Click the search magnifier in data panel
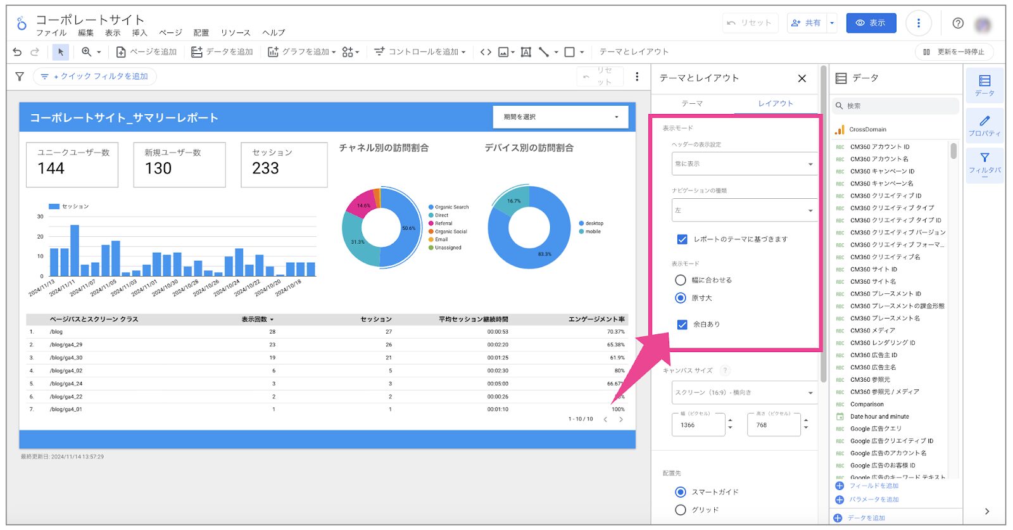The image size is (1013, 530). click(839, 106)
